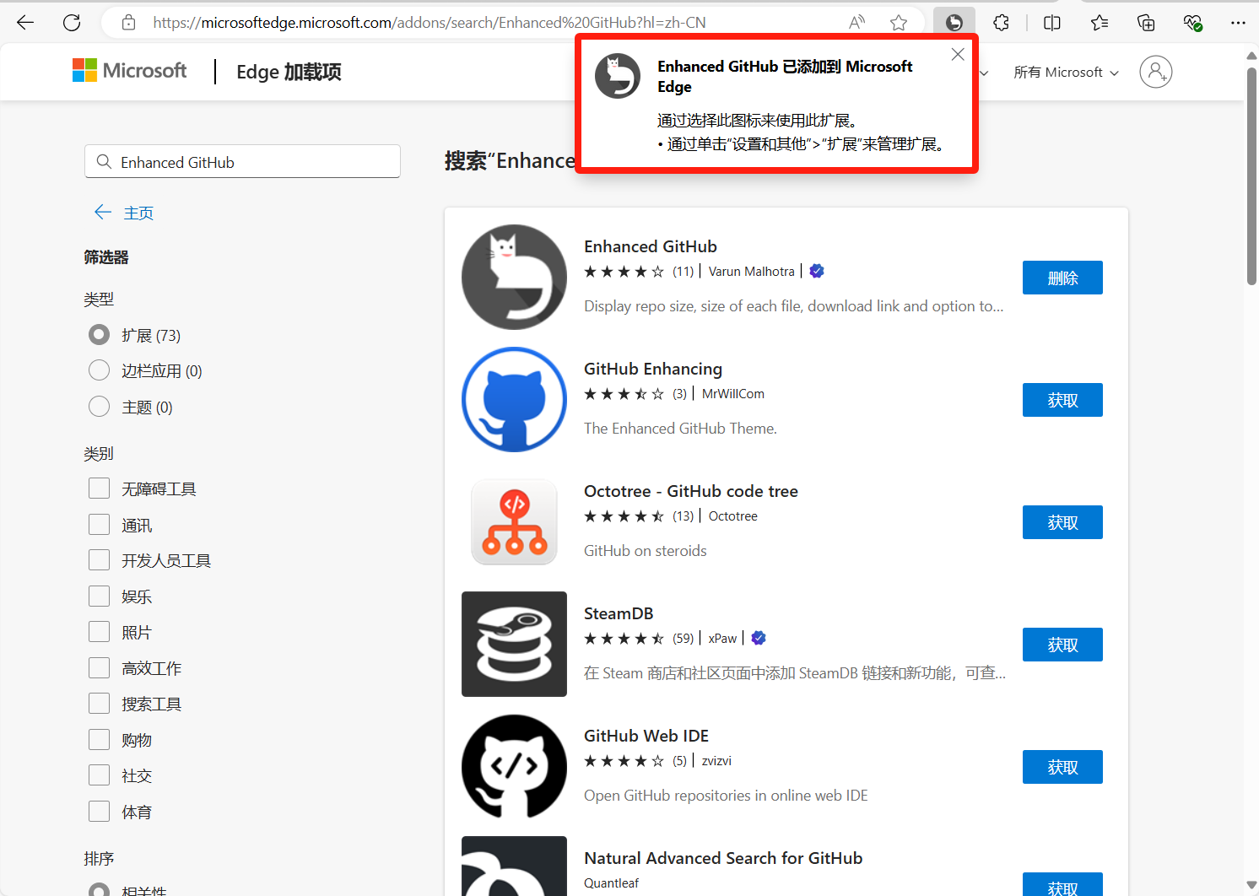The image size is (1259, 896).
Task: Add this page to favorites star icon
Action: point(899,23)
